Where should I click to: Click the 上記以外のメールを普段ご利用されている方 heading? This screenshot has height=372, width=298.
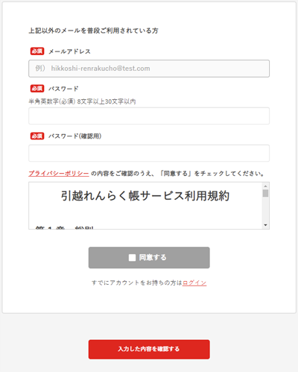click(93, 31)
